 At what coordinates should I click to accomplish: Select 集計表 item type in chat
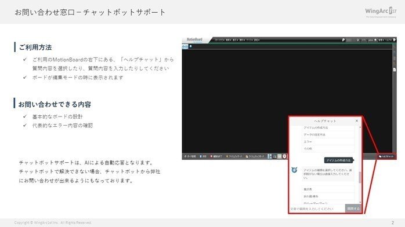point(328,189)
